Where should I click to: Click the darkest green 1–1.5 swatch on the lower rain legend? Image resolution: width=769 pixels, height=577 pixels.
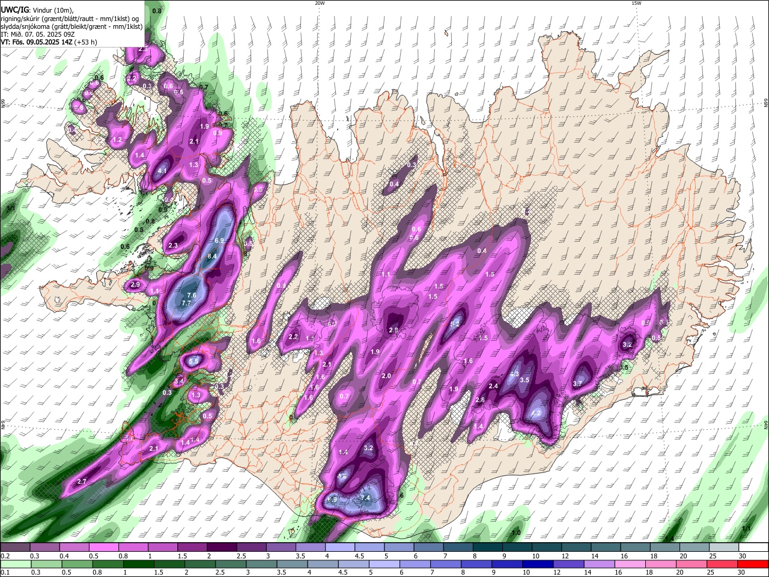point(138,564)
